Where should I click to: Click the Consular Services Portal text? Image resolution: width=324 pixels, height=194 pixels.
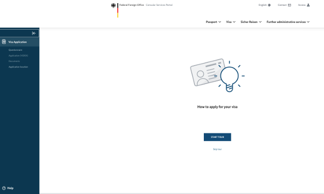tap(159, 5)
